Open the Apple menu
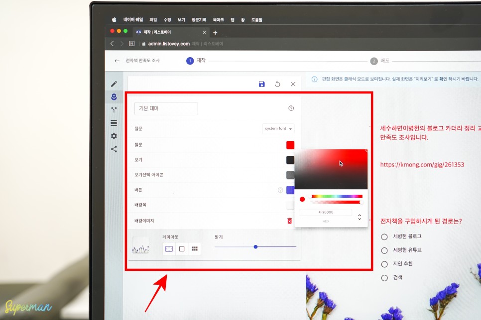This screenshot has width=481, height=320. (114, 19)
